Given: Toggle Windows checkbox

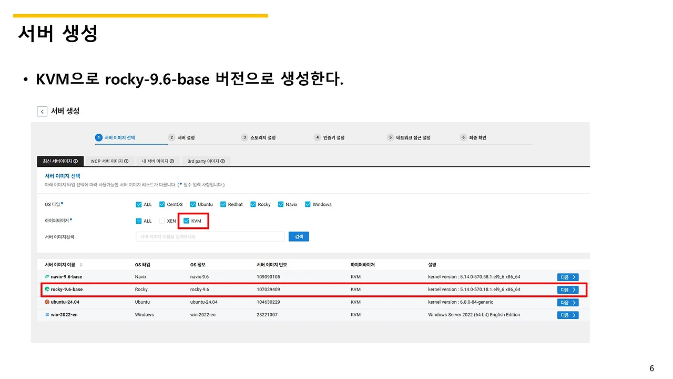Looking at the screenshot, I should 308,204.
